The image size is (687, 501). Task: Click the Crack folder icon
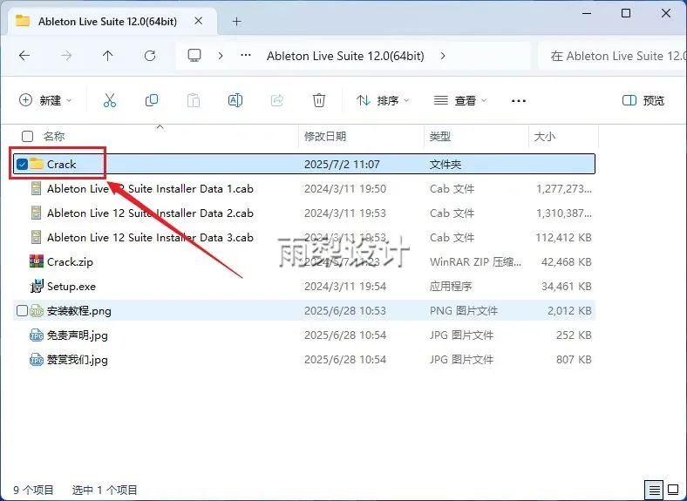tap(36, 163)
